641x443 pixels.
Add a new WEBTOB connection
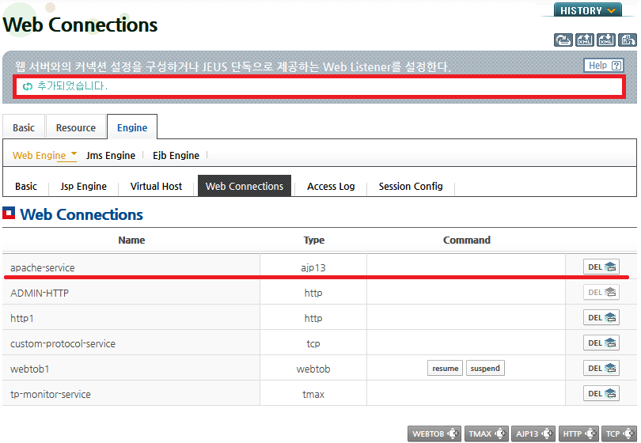click(434, 434)
